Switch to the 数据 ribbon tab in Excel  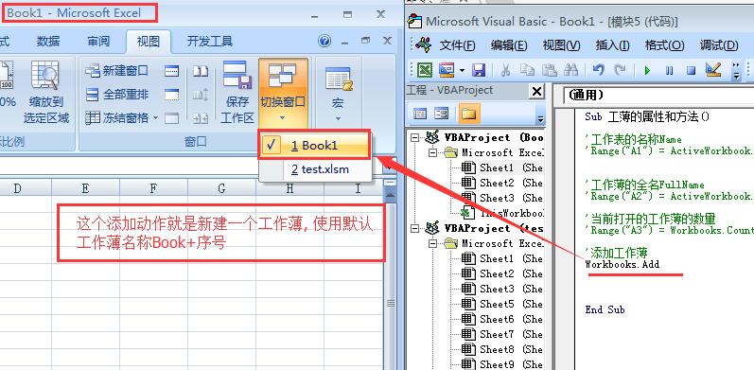tap(48, 42)
